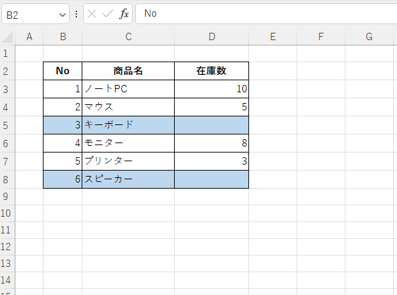Select column D header

212,37
